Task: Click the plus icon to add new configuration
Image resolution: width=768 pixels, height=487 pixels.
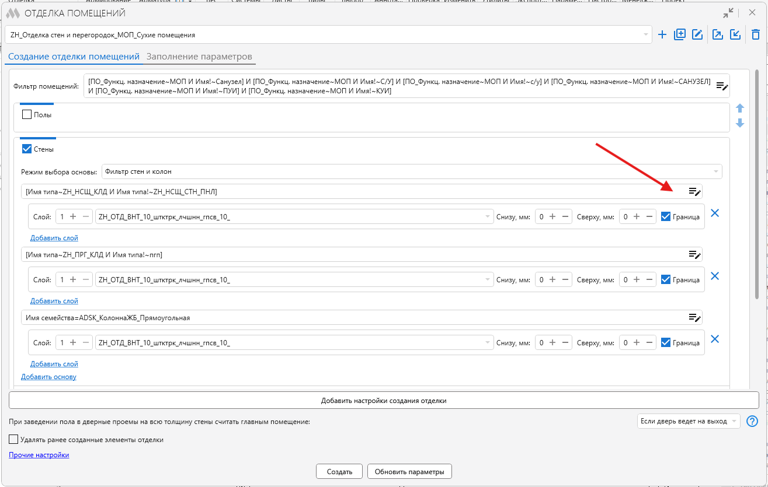Action: 662,34
